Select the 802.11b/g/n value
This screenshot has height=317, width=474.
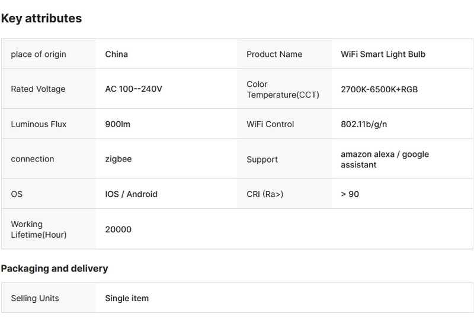[364, 124]
